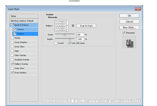Open Drop Shadow settings label
Viewport: 157px width, 106px height.
(20, 73)
